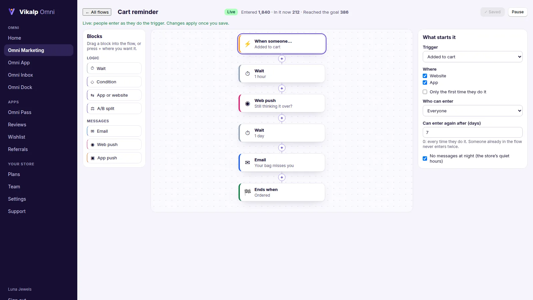Uncheck the Website checkbox under Where
533x300 pixels.
tap(425, 76)
